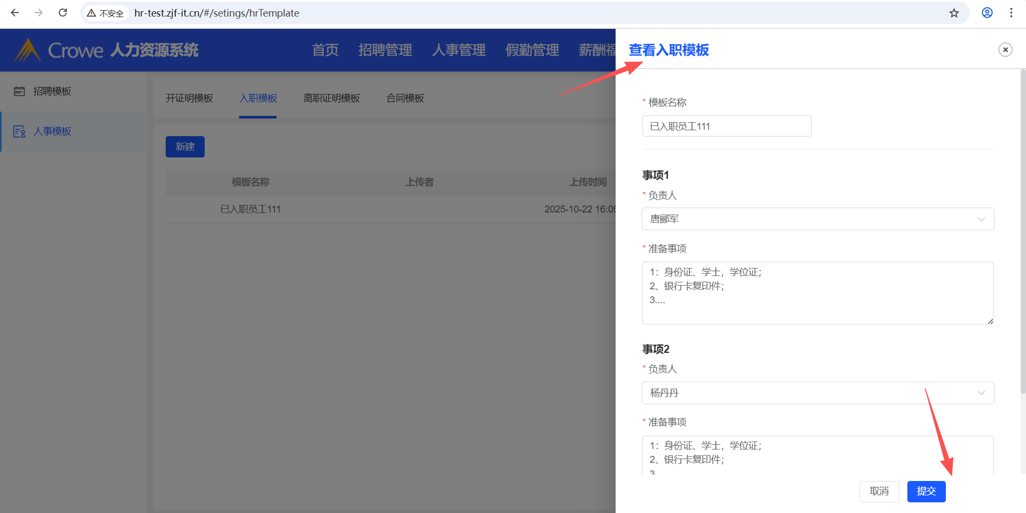Select 人事模板 in the sidebar
The width and height of the screenshot is (1026, 513).
(x=52, y=131)
